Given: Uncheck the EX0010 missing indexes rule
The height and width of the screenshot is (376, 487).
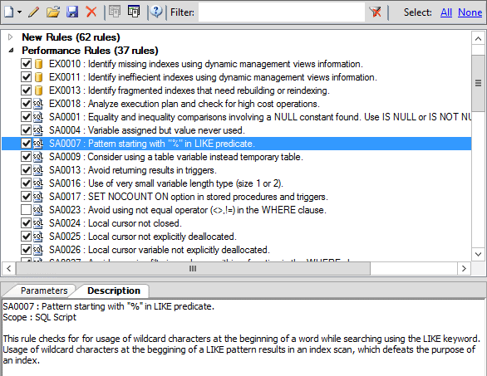Looking at the screenshot, I should click(x=26, y=64).
